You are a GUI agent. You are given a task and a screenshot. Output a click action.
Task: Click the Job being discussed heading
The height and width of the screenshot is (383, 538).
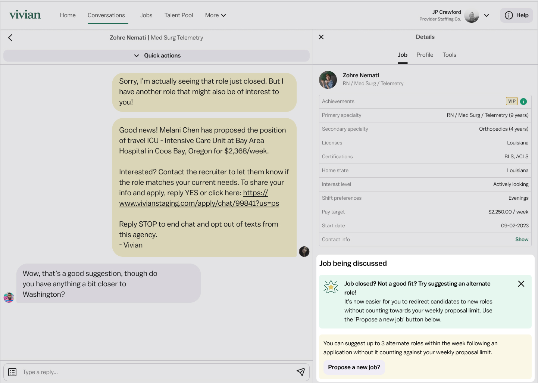tap(353, 264)
